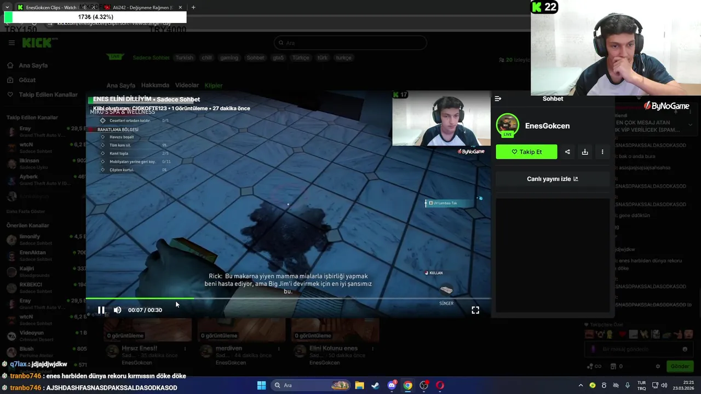The height and width of the screenshot is (394, 701).
Task: Open the Sadece Sohbet category link
Action: click(151, 57)
